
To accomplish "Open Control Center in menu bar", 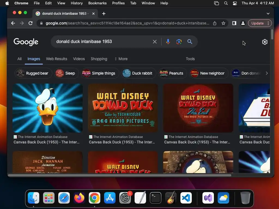I will coord(235,3).
